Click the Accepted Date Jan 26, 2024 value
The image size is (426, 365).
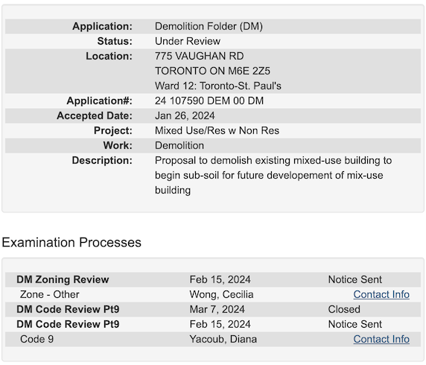tap(185, 115)
